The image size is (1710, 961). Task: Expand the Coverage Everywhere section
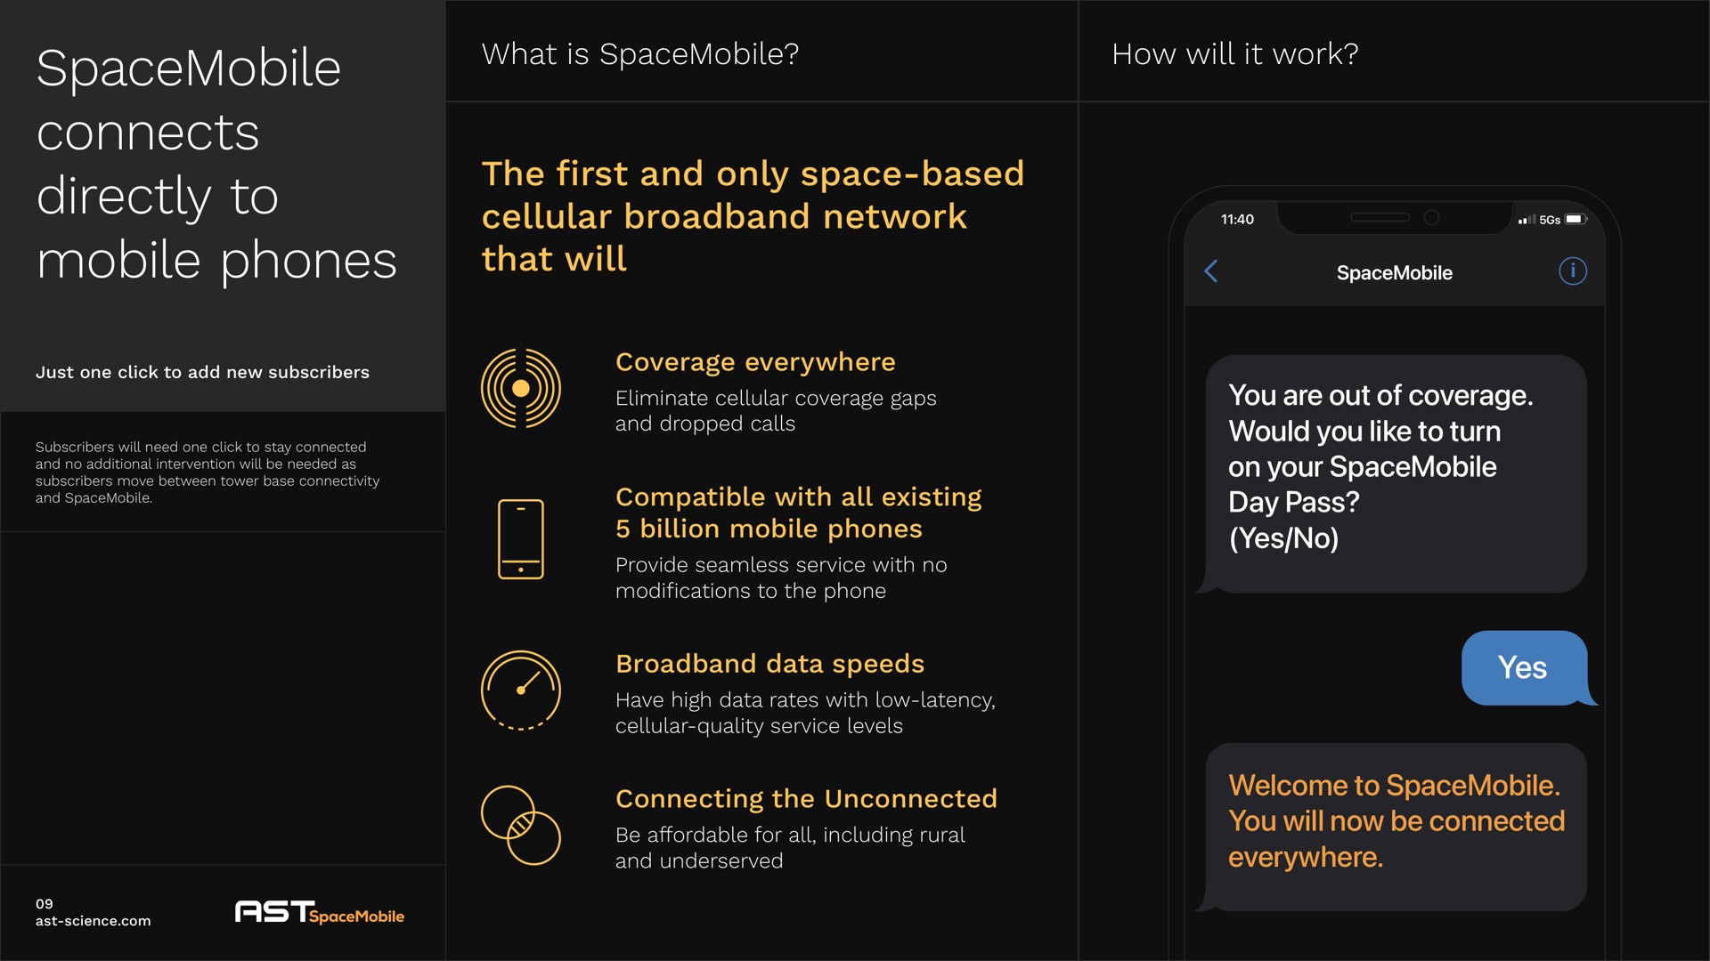752,361
